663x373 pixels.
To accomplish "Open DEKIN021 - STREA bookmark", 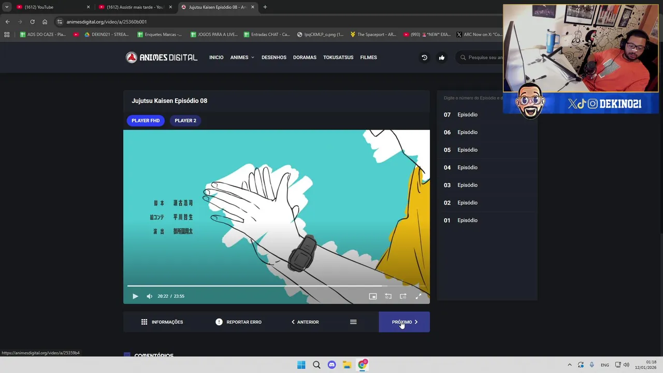I will [106, 35].
